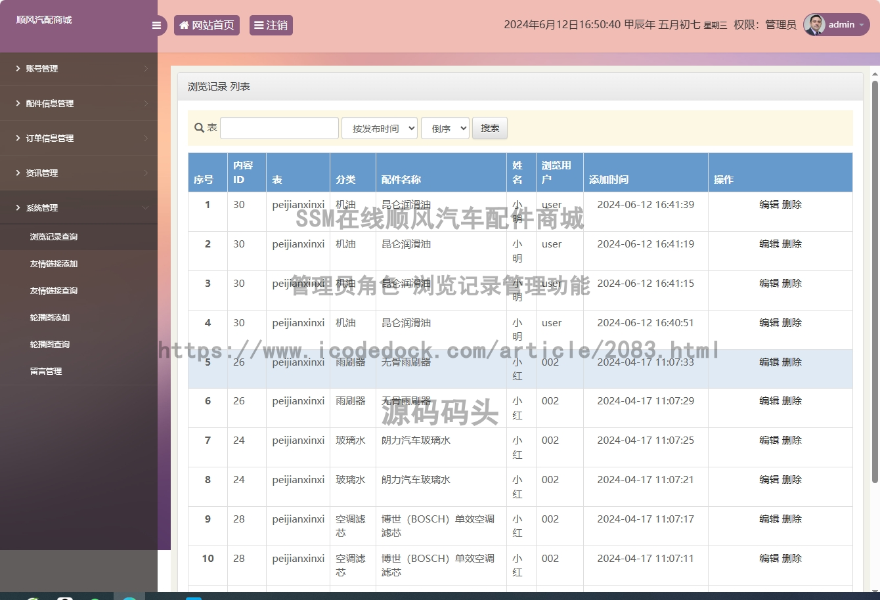
Task: Open 友情链接添加 submenu item
Action: pyautogui.click(x=79, y=263)
